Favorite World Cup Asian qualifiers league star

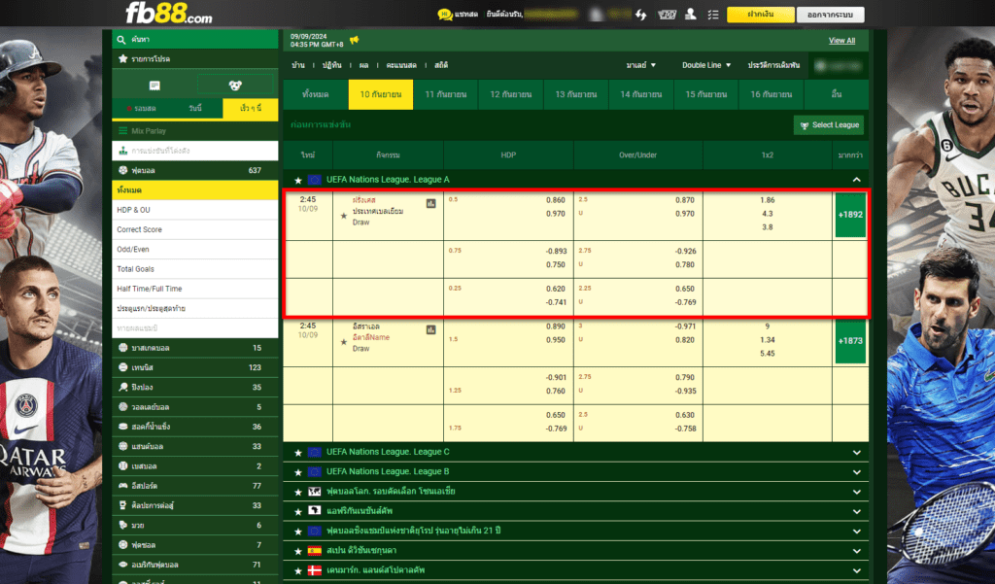297,492
